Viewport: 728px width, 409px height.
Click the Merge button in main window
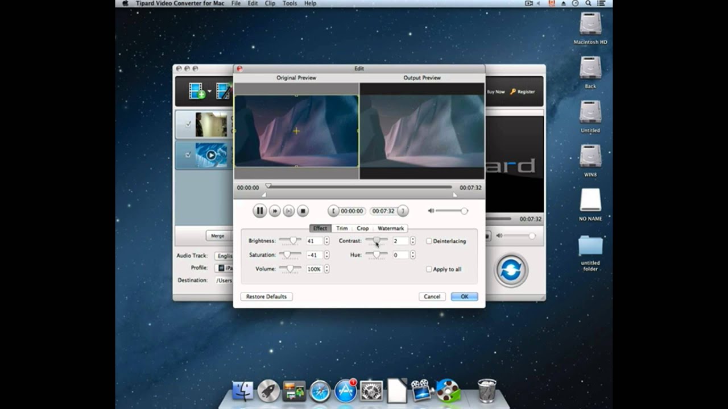[x=217, y=236]
